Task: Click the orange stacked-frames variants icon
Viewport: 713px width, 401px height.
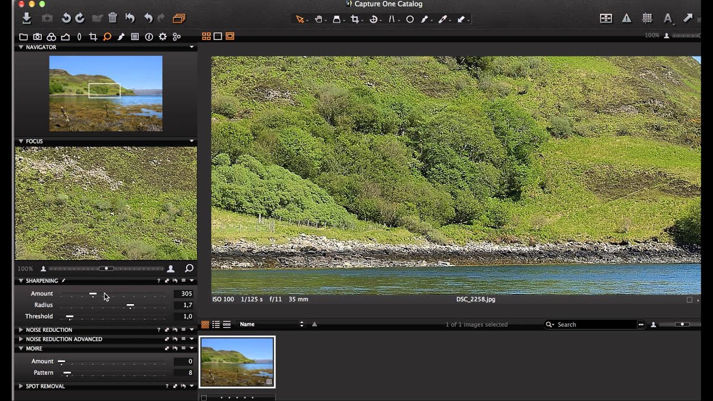Action: point(179,18)
